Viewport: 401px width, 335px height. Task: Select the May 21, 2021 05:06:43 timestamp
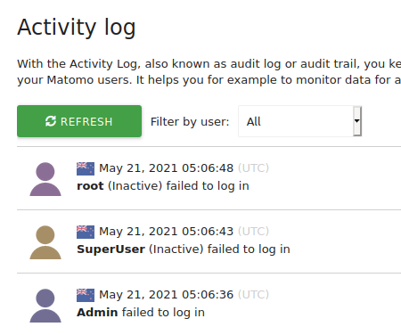[x=166, y=232]
